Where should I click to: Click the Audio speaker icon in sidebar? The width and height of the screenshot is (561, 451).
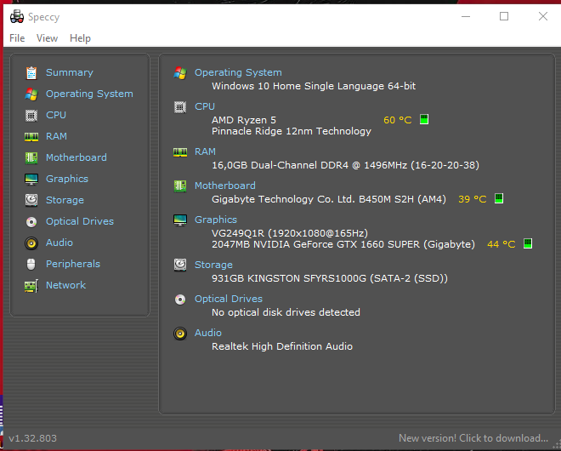pyautogui.click(x=31, y=243)
